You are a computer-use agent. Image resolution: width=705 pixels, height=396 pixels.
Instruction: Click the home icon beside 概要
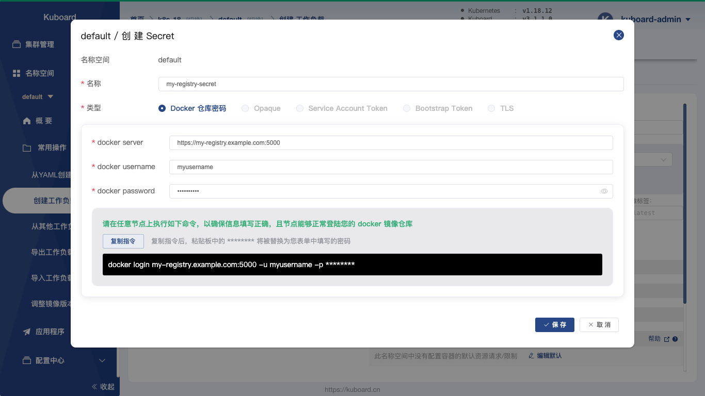(x=27, y=121)
